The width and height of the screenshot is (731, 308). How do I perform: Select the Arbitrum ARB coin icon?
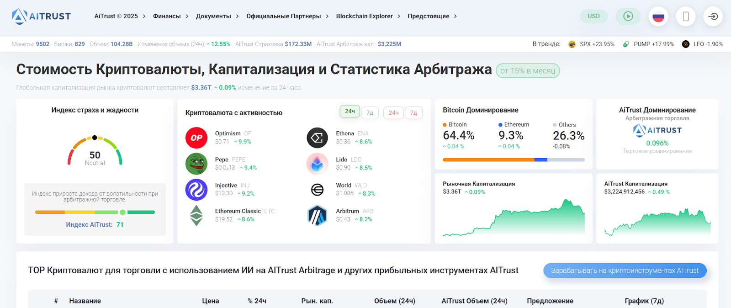pos(317,215)
